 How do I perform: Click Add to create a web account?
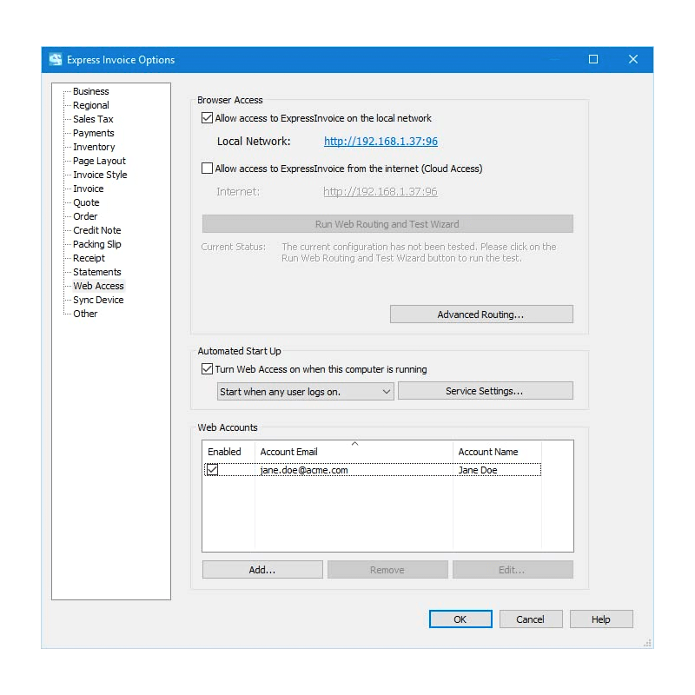[x=262, y=570]
